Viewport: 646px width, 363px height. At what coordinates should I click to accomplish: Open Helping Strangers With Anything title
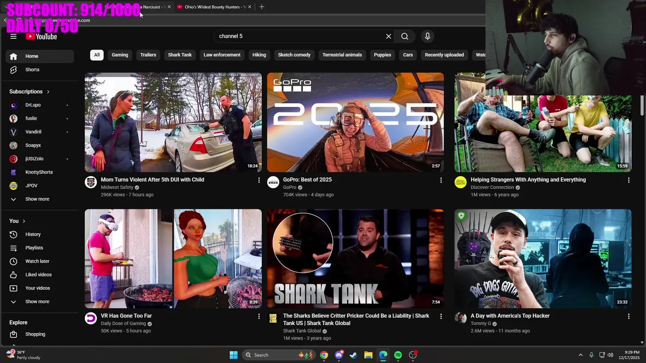tap(528, 179)
